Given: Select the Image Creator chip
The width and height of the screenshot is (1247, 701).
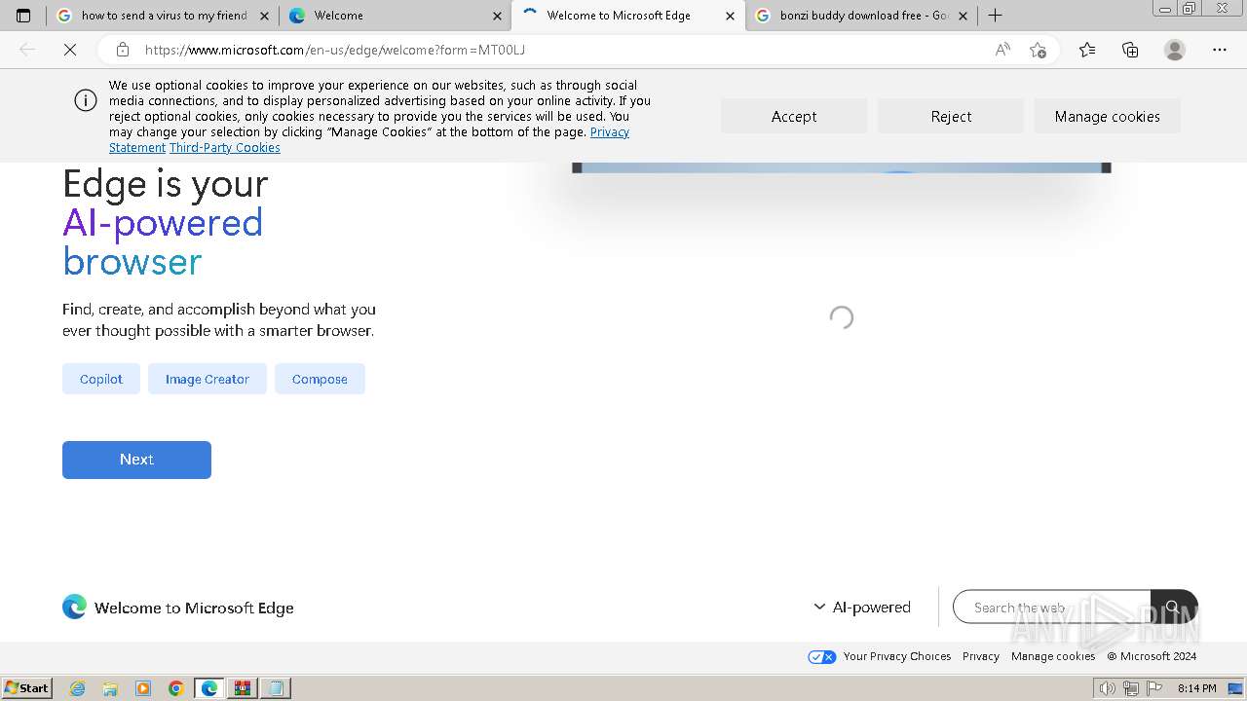Looking at the screenshot, I should coord(208,379).
